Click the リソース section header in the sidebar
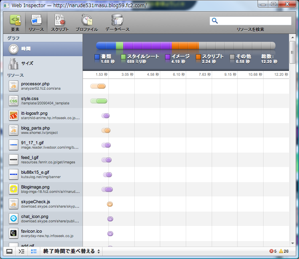299x259 pixels. (16, 75)
